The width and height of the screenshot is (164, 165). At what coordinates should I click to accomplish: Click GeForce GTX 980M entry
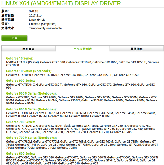coord(44,97)
